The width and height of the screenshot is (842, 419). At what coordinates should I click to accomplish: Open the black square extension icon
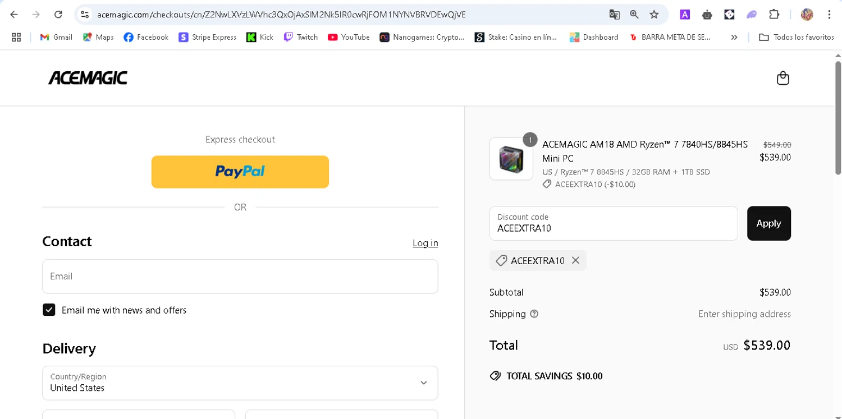[x=729, y=15]
